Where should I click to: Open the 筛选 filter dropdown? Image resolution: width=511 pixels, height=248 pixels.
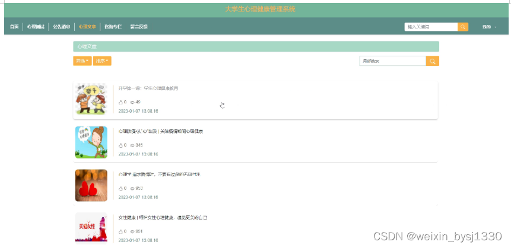pos(82,61)
